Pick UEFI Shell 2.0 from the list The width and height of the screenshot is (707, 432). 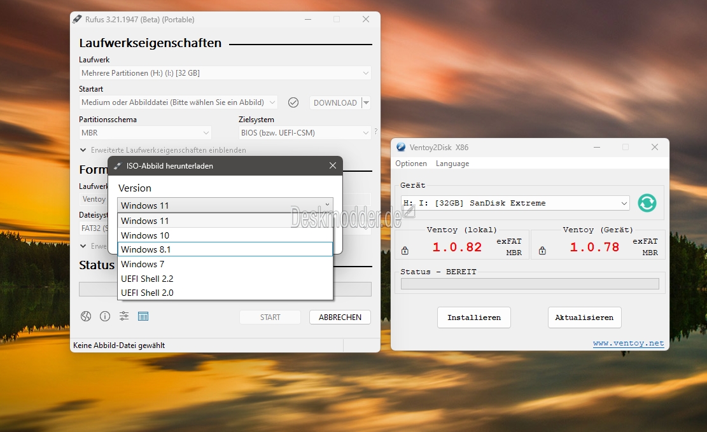pyautogui.click(x=225, y=293)
